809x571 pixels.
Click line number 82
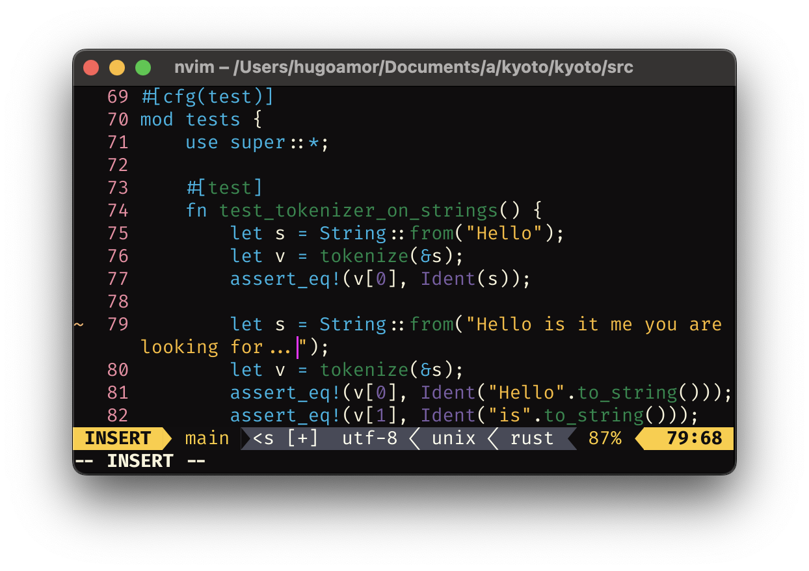click(118, 416)
